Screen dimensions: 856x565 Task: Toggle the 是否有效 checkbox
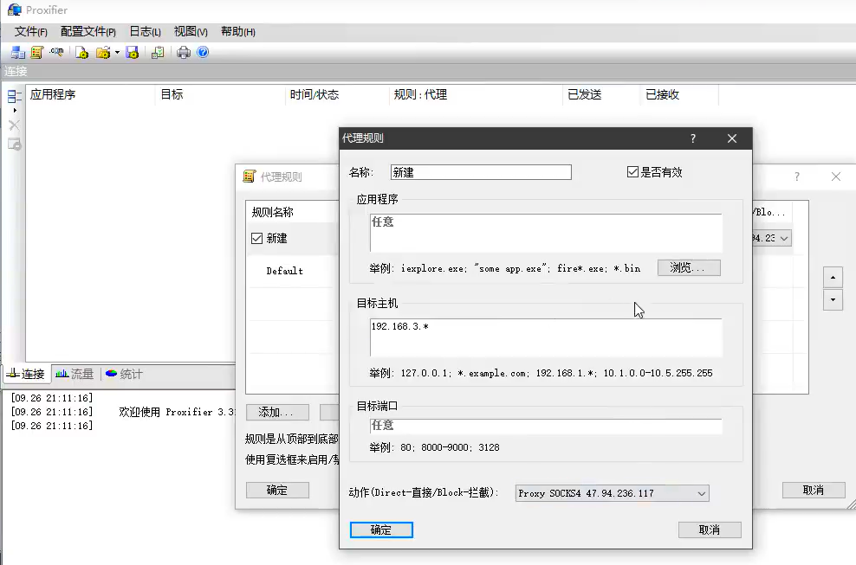[632, 172]
